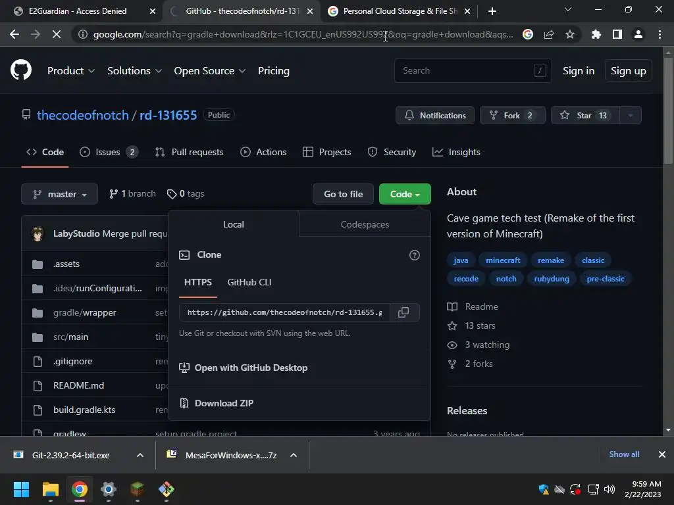Open the Windows Start menu
The width and height of the screenshot is (674, 505).
coord(21,489)
